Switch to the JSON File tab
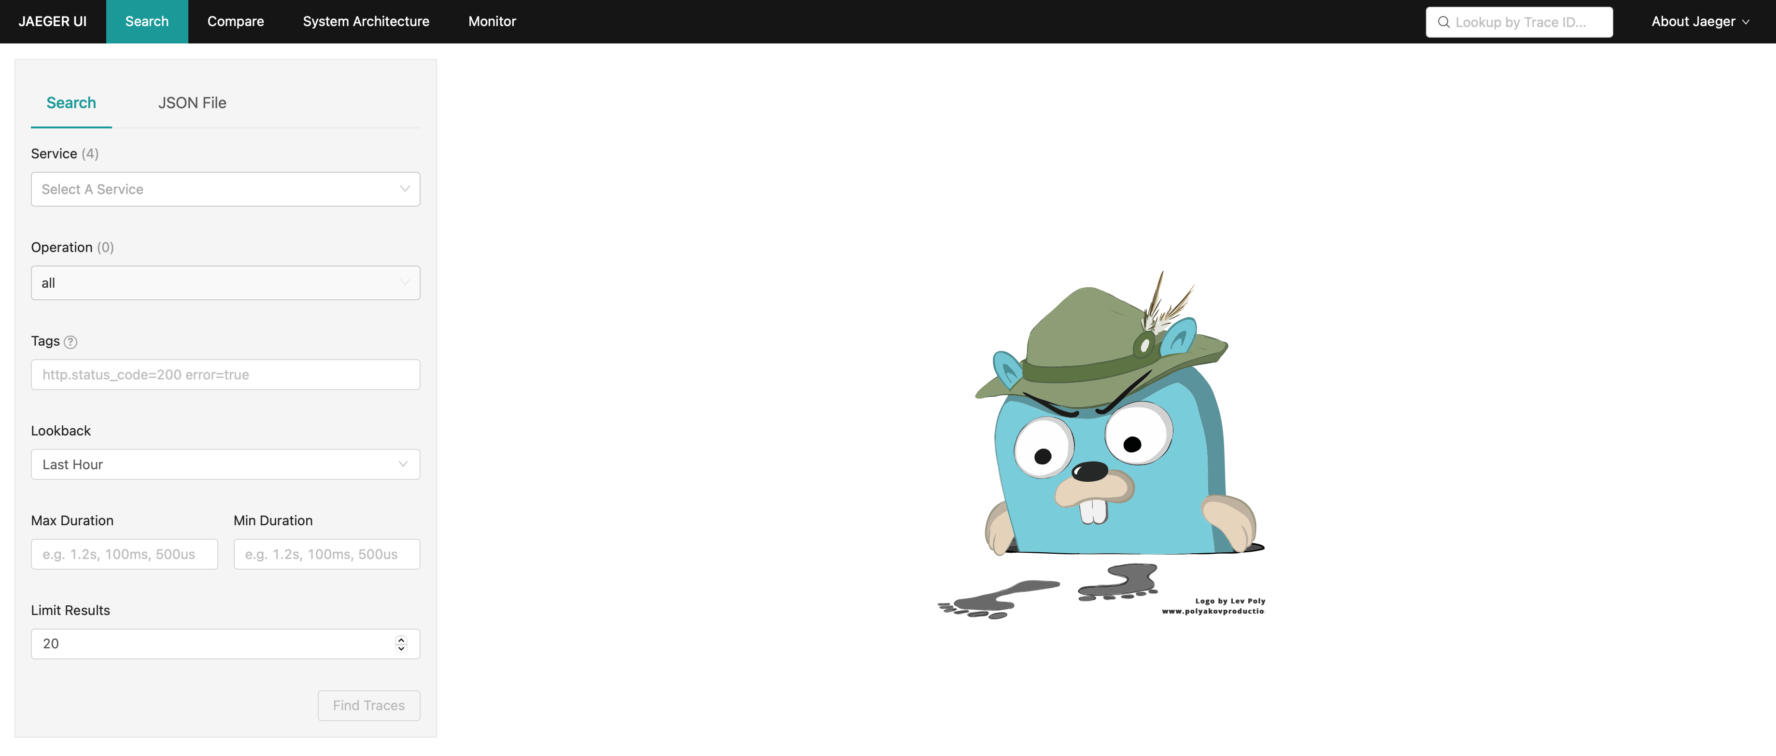The image size is (1776, 756). (x=192, y=103)
